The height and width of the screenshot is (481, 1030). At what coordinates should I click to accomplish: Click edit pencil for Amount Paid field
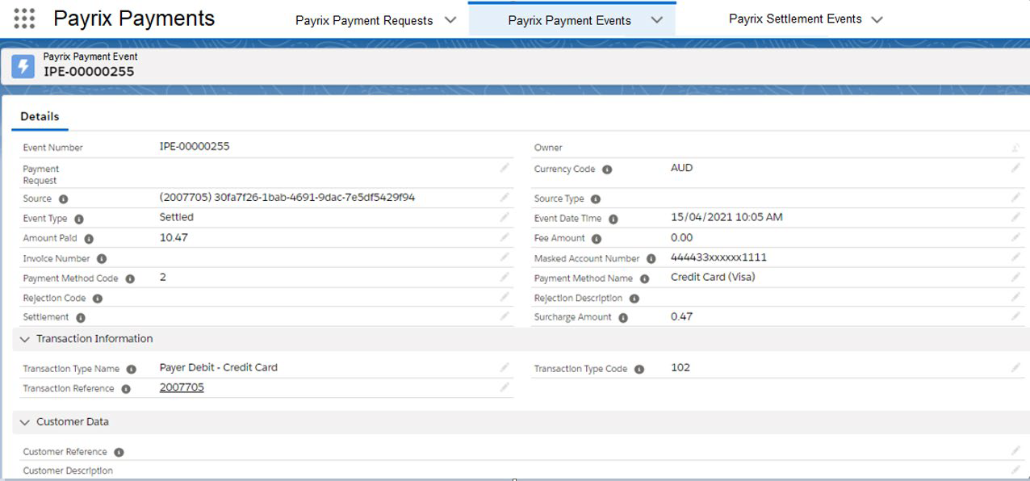pos(505,237)
